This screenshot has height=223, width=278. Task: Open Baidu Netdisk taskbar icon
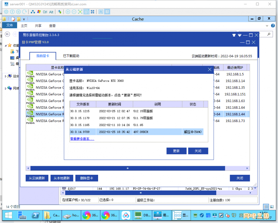126,215
